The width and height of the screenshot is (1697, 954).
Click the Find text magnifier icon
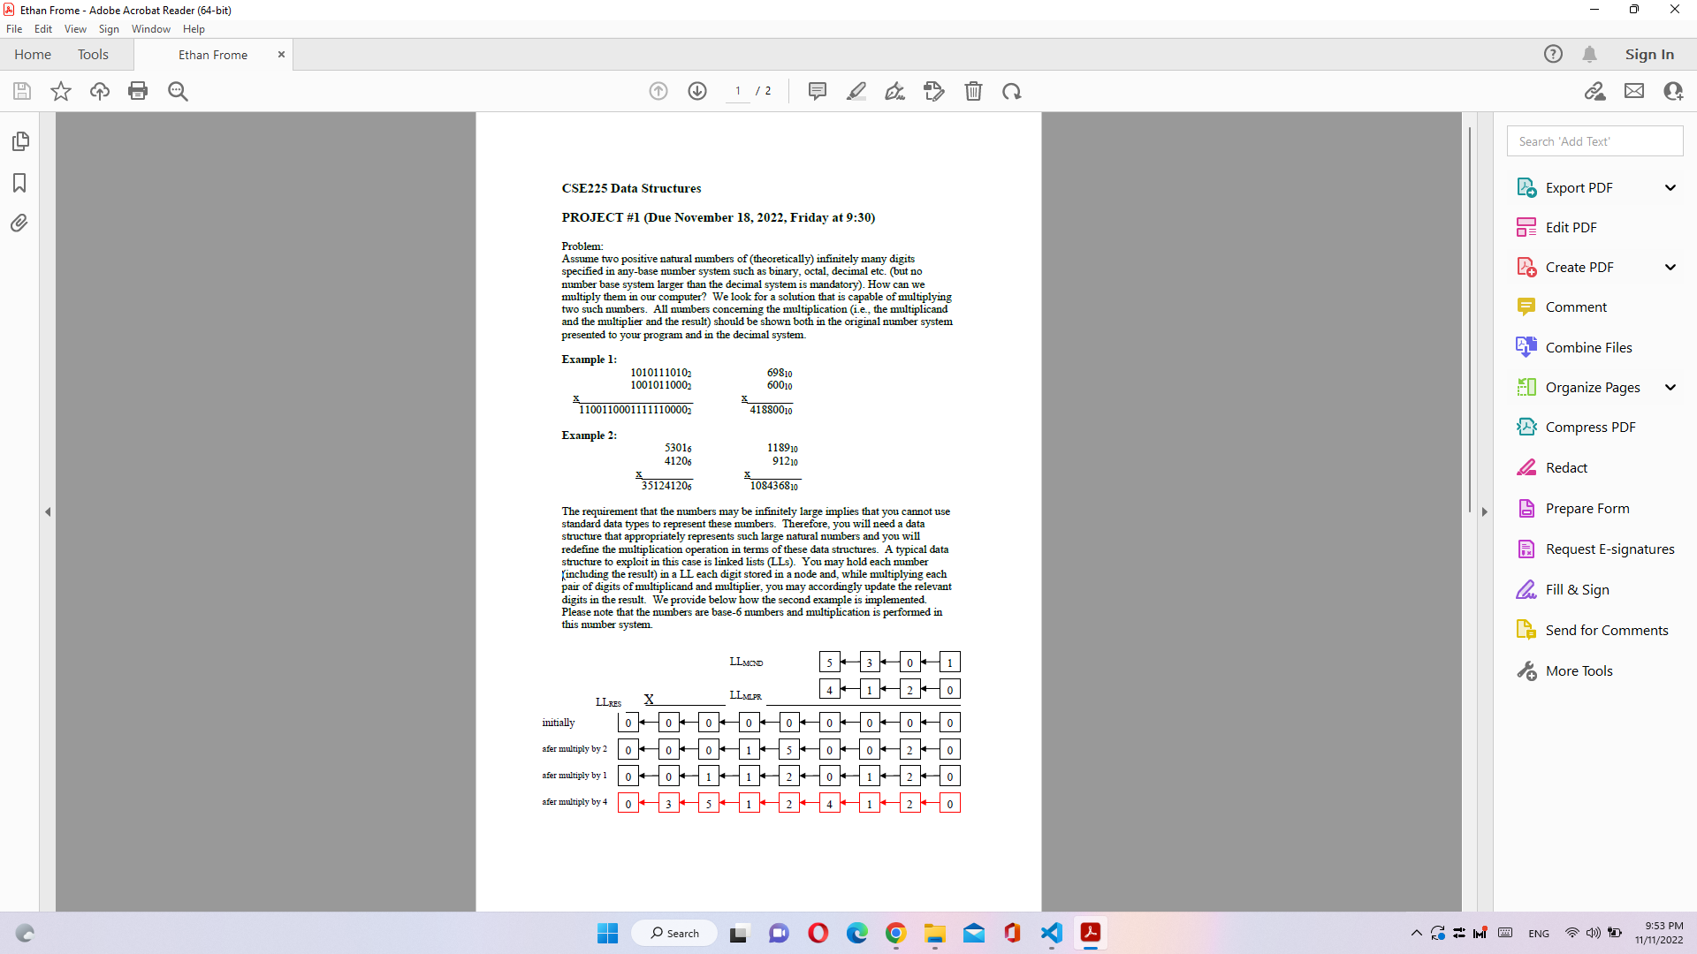pos(178,91)
